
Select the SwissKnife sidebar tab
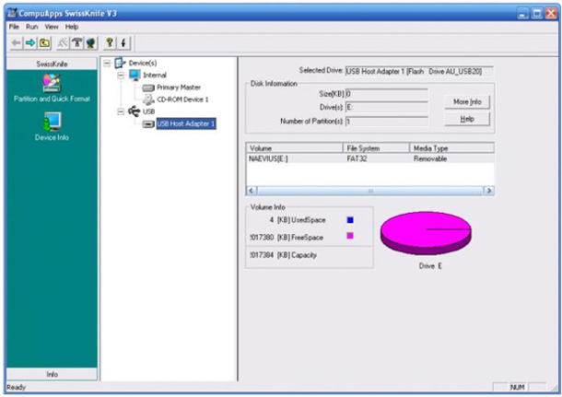point(52,64)
